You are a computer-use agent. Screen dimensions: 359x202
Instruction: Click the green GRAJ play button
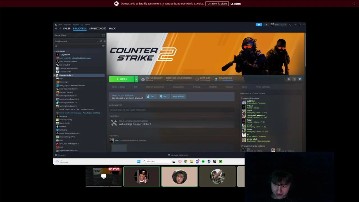(x=121, y=79)
